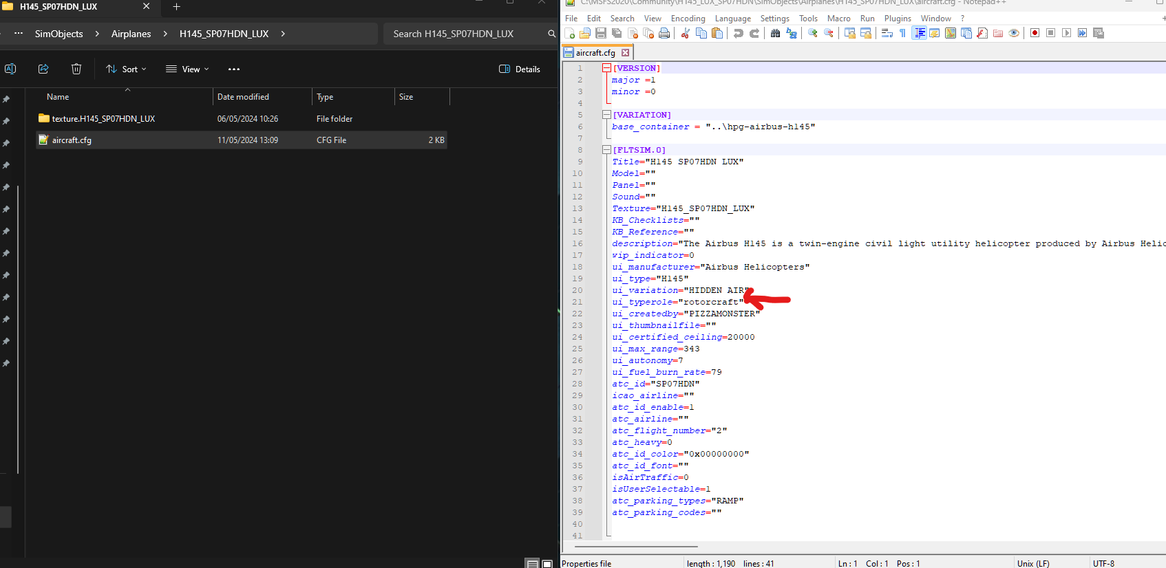Click the macro Playback icon

click(x=1066, y=33)
